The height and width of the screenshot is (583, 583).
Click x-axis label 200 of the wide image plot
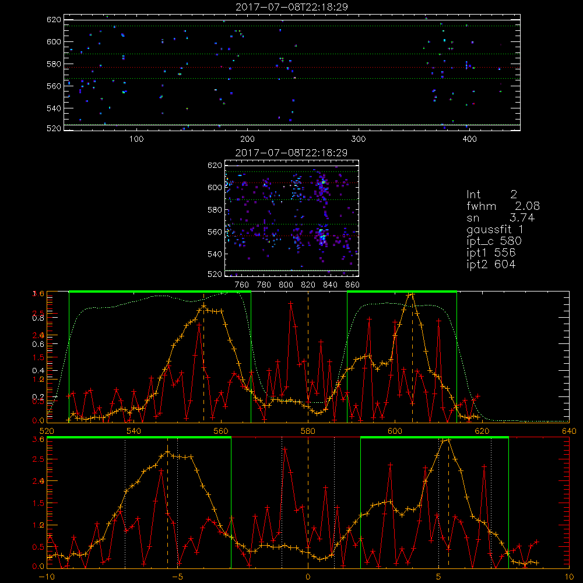247,139
